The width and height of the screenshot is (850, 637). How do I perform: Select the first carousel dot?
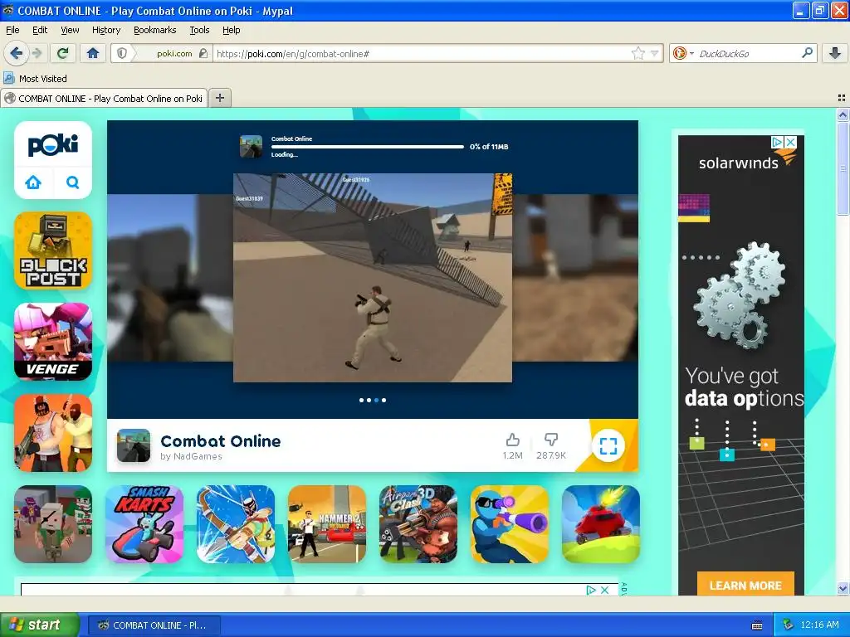(362, 401)
